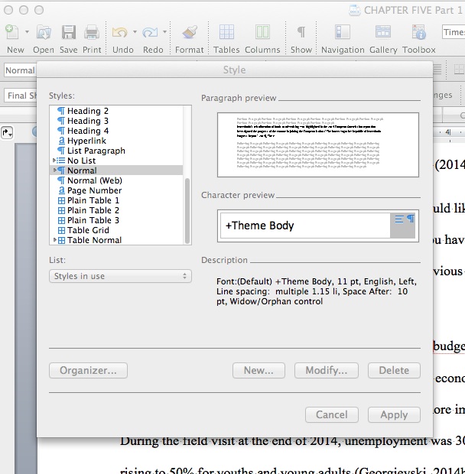Select the Table Grid style entry
The height and width of the screenshot is (474, 465).
88,230
